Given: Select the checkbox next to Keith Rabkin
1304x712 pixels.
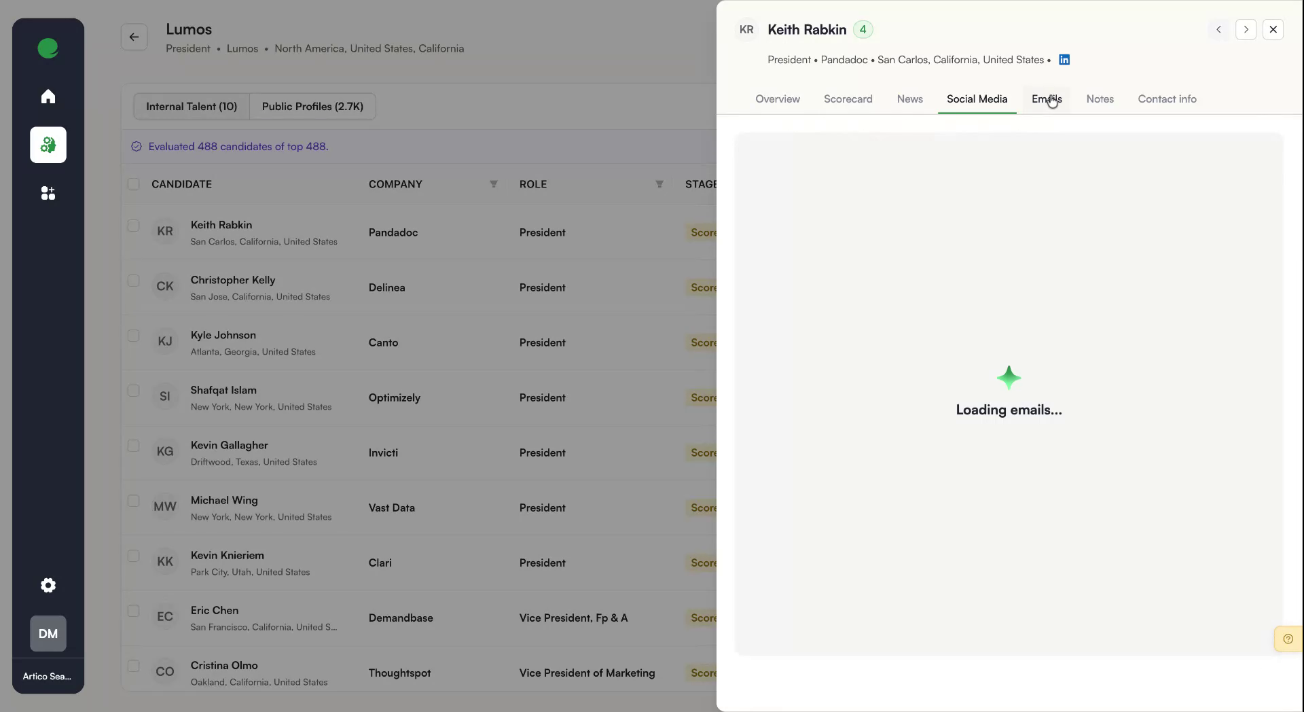Looking at the screenshot, I should [x=133, y=226].
